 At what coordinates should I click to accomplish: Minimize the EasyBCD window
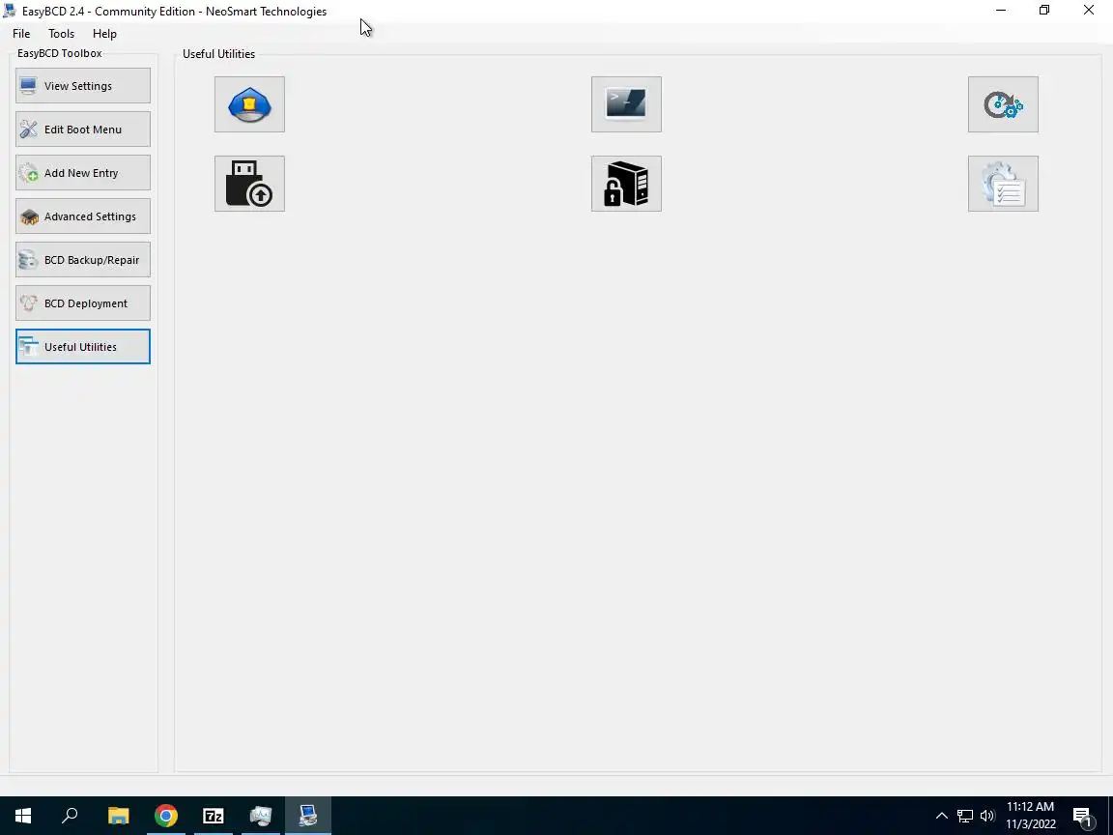(x=1001, y=11)
